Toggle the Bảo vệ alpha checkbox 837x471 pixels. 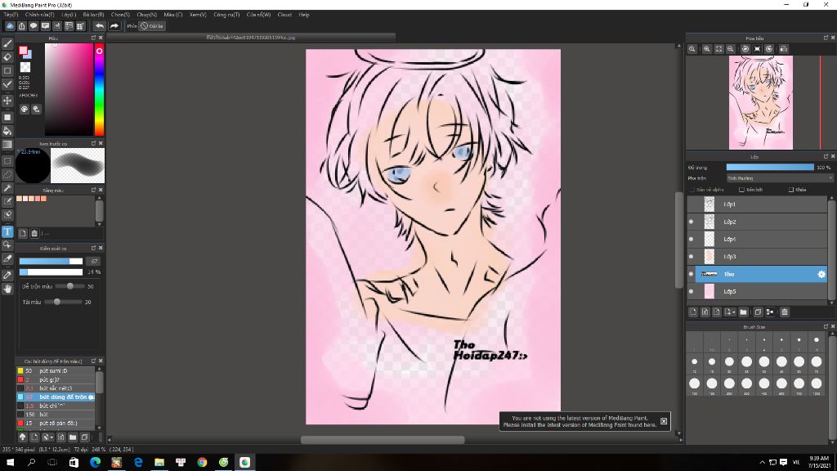click(x=692, y=190)
